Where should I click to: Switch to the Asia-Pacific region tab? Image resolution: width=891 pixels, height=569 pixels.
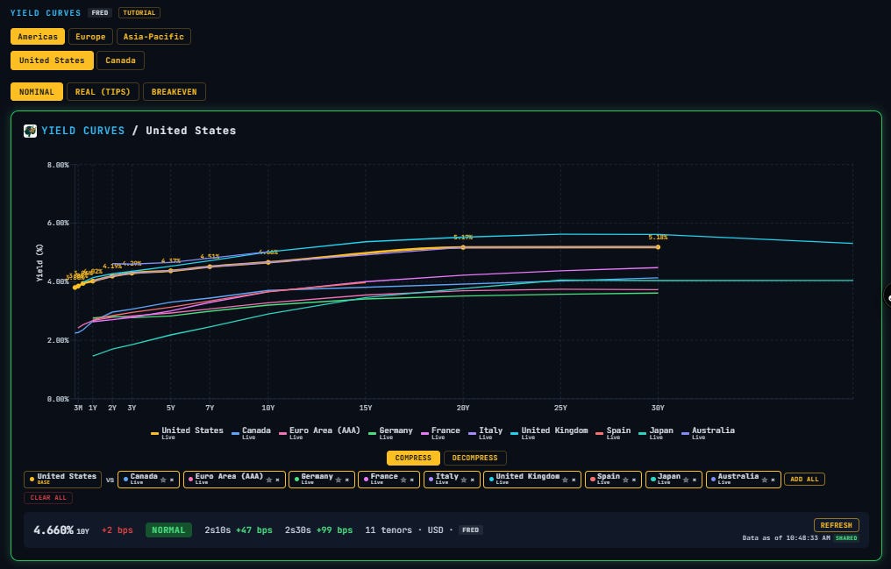coord(153,36)
